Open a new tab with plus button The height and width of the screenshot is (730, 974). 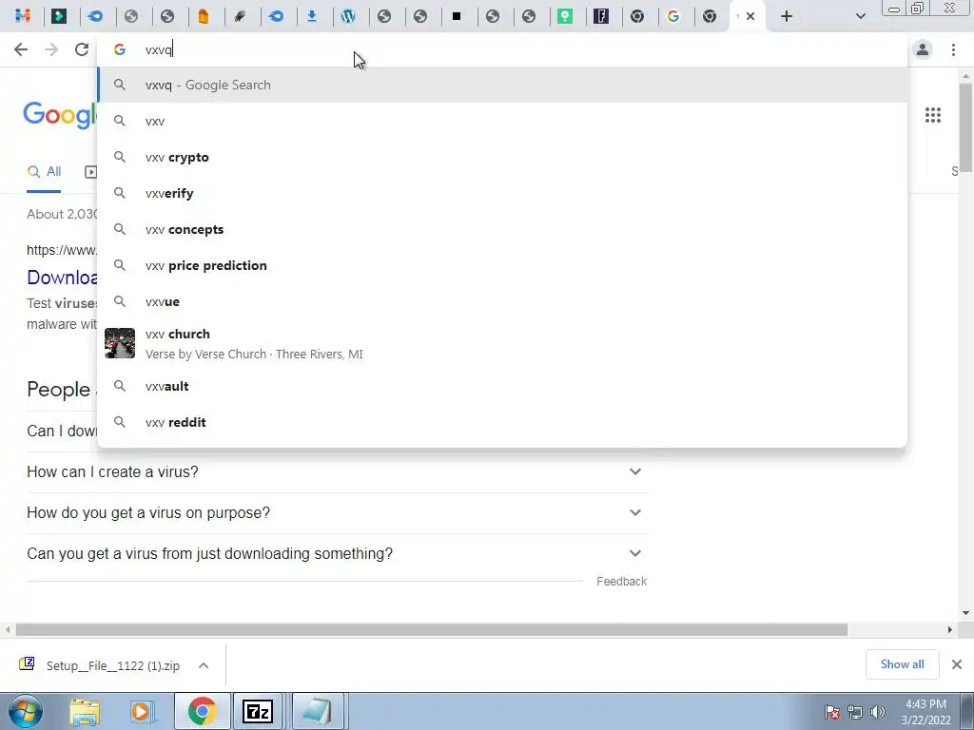[x=787, y=16]
